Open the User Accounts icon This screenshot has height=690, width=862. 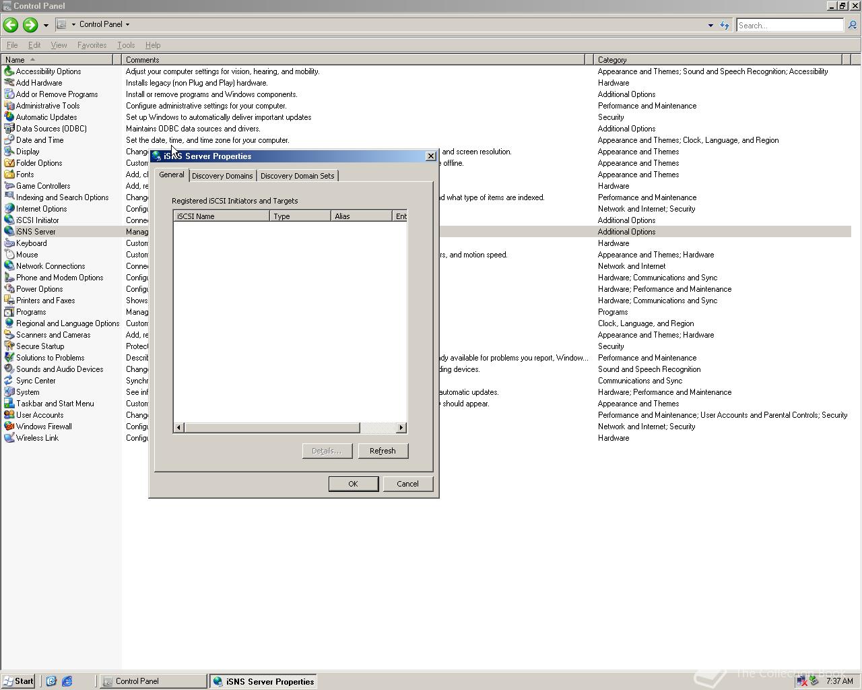pyautogui.click(x=9, y=415)
